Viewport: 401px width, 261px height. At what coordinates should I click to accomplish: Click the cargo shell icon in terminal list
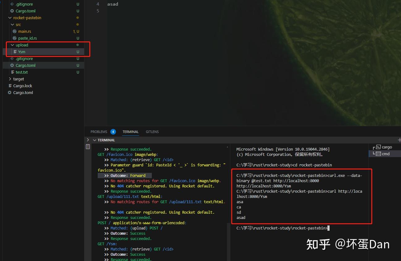coord(379,147)
